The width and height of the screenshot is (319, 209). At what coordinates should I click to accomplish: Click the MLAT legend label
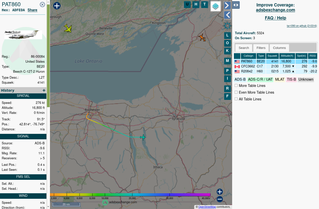(280, 80)
